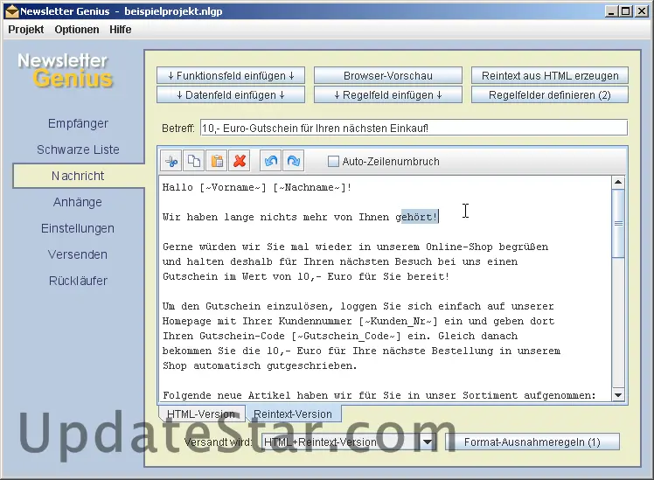Screen dimensions: 654x480
Task: Close the Newsletter Genius window
Action: point(641,11)
